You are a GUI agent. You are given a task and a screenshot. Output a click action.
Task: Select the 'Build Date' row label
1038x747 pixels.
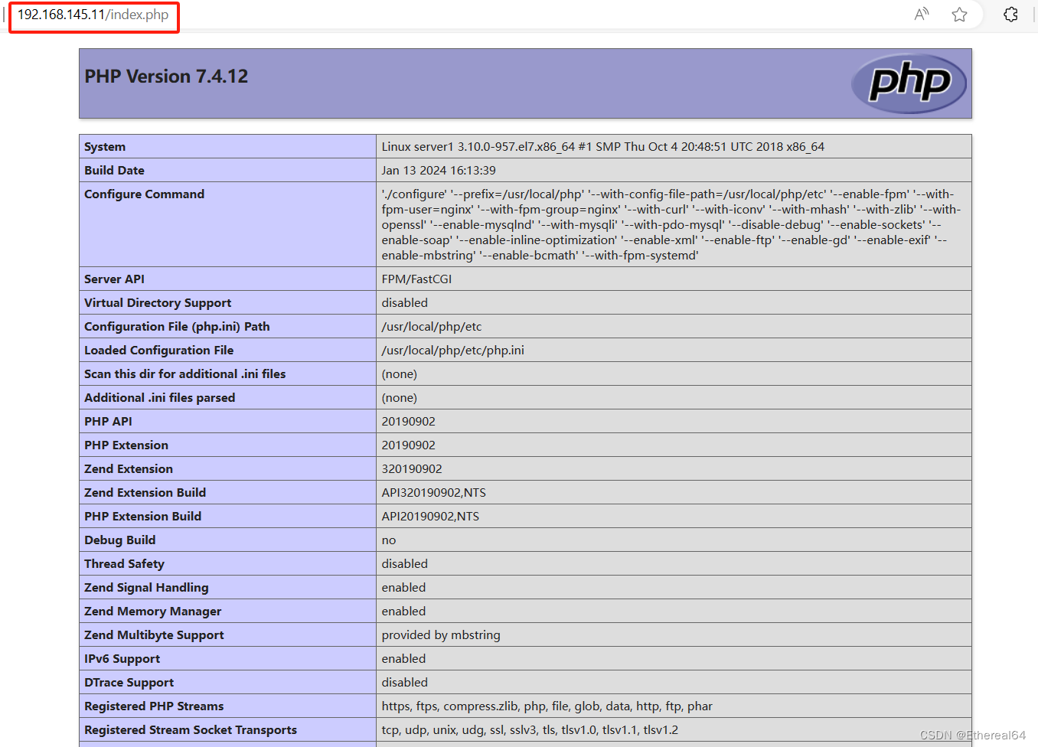pos(114,171)
